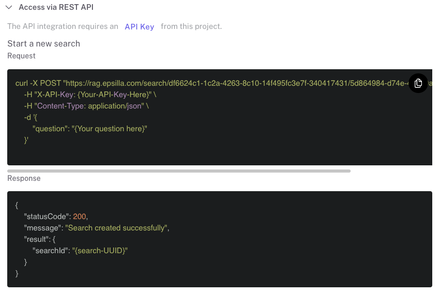Copy the curl request code
The height and width of the screenshot is (294, 440).
point(418,83)
